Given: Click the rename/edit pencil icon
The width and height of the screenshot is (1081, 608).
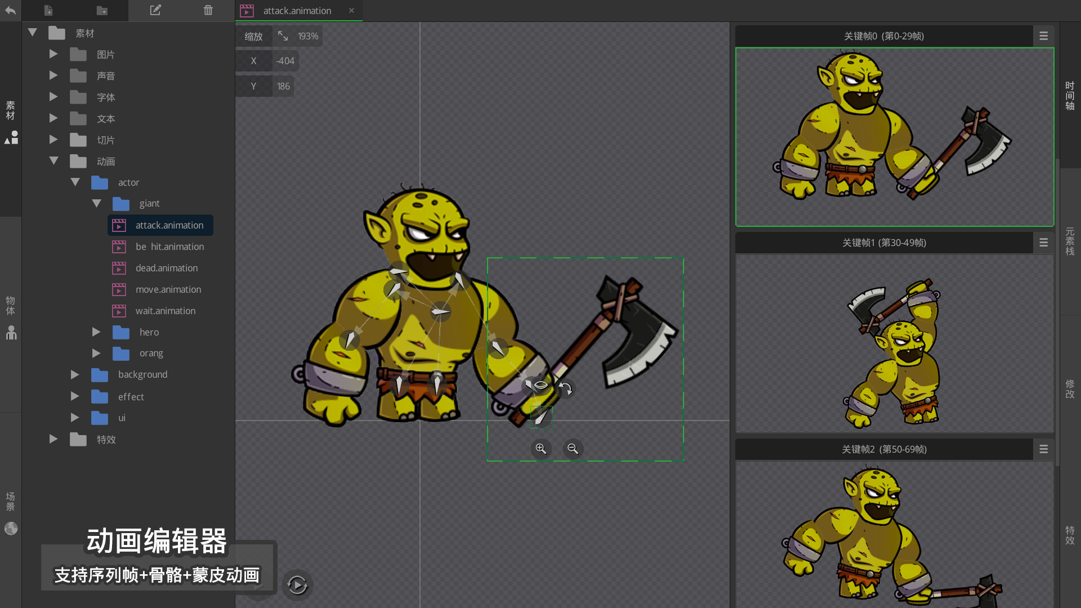Looking at the screenshot, I should pos(155,10).
